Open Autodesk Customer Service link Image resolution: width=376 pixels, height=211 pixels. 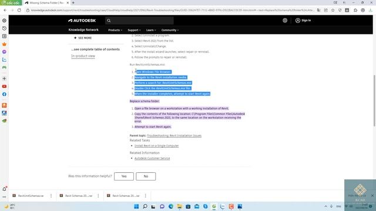tap(152, 158)
